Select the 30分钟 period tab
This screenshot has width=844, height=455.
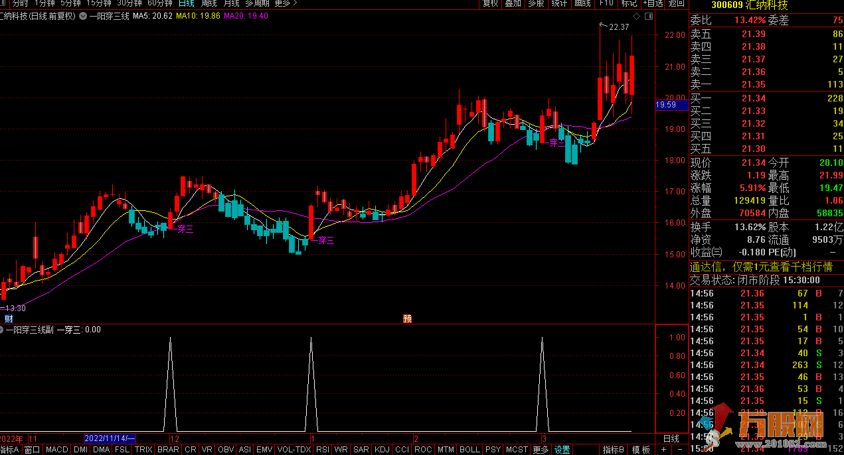tap(129, 3)
